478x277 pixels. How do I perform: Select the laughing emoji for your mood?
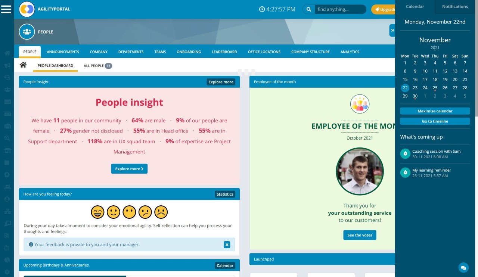tap(97, 212)
